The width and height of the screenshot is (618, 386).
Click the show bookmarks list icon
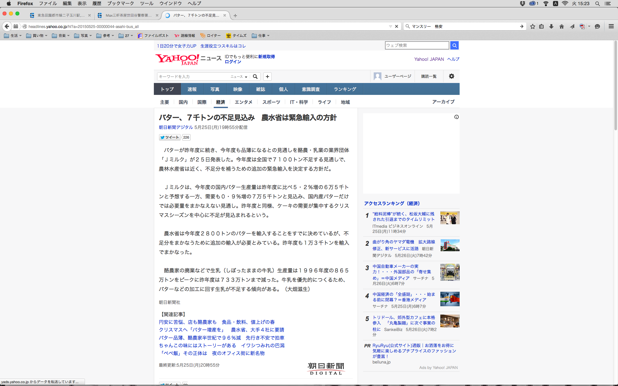(x=541, y=26)
